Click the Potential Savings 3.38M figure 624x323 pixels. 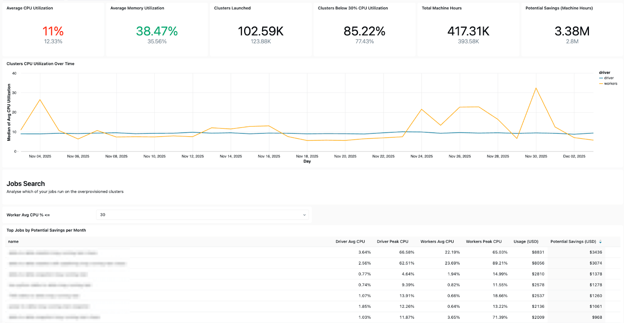point(572,31)
